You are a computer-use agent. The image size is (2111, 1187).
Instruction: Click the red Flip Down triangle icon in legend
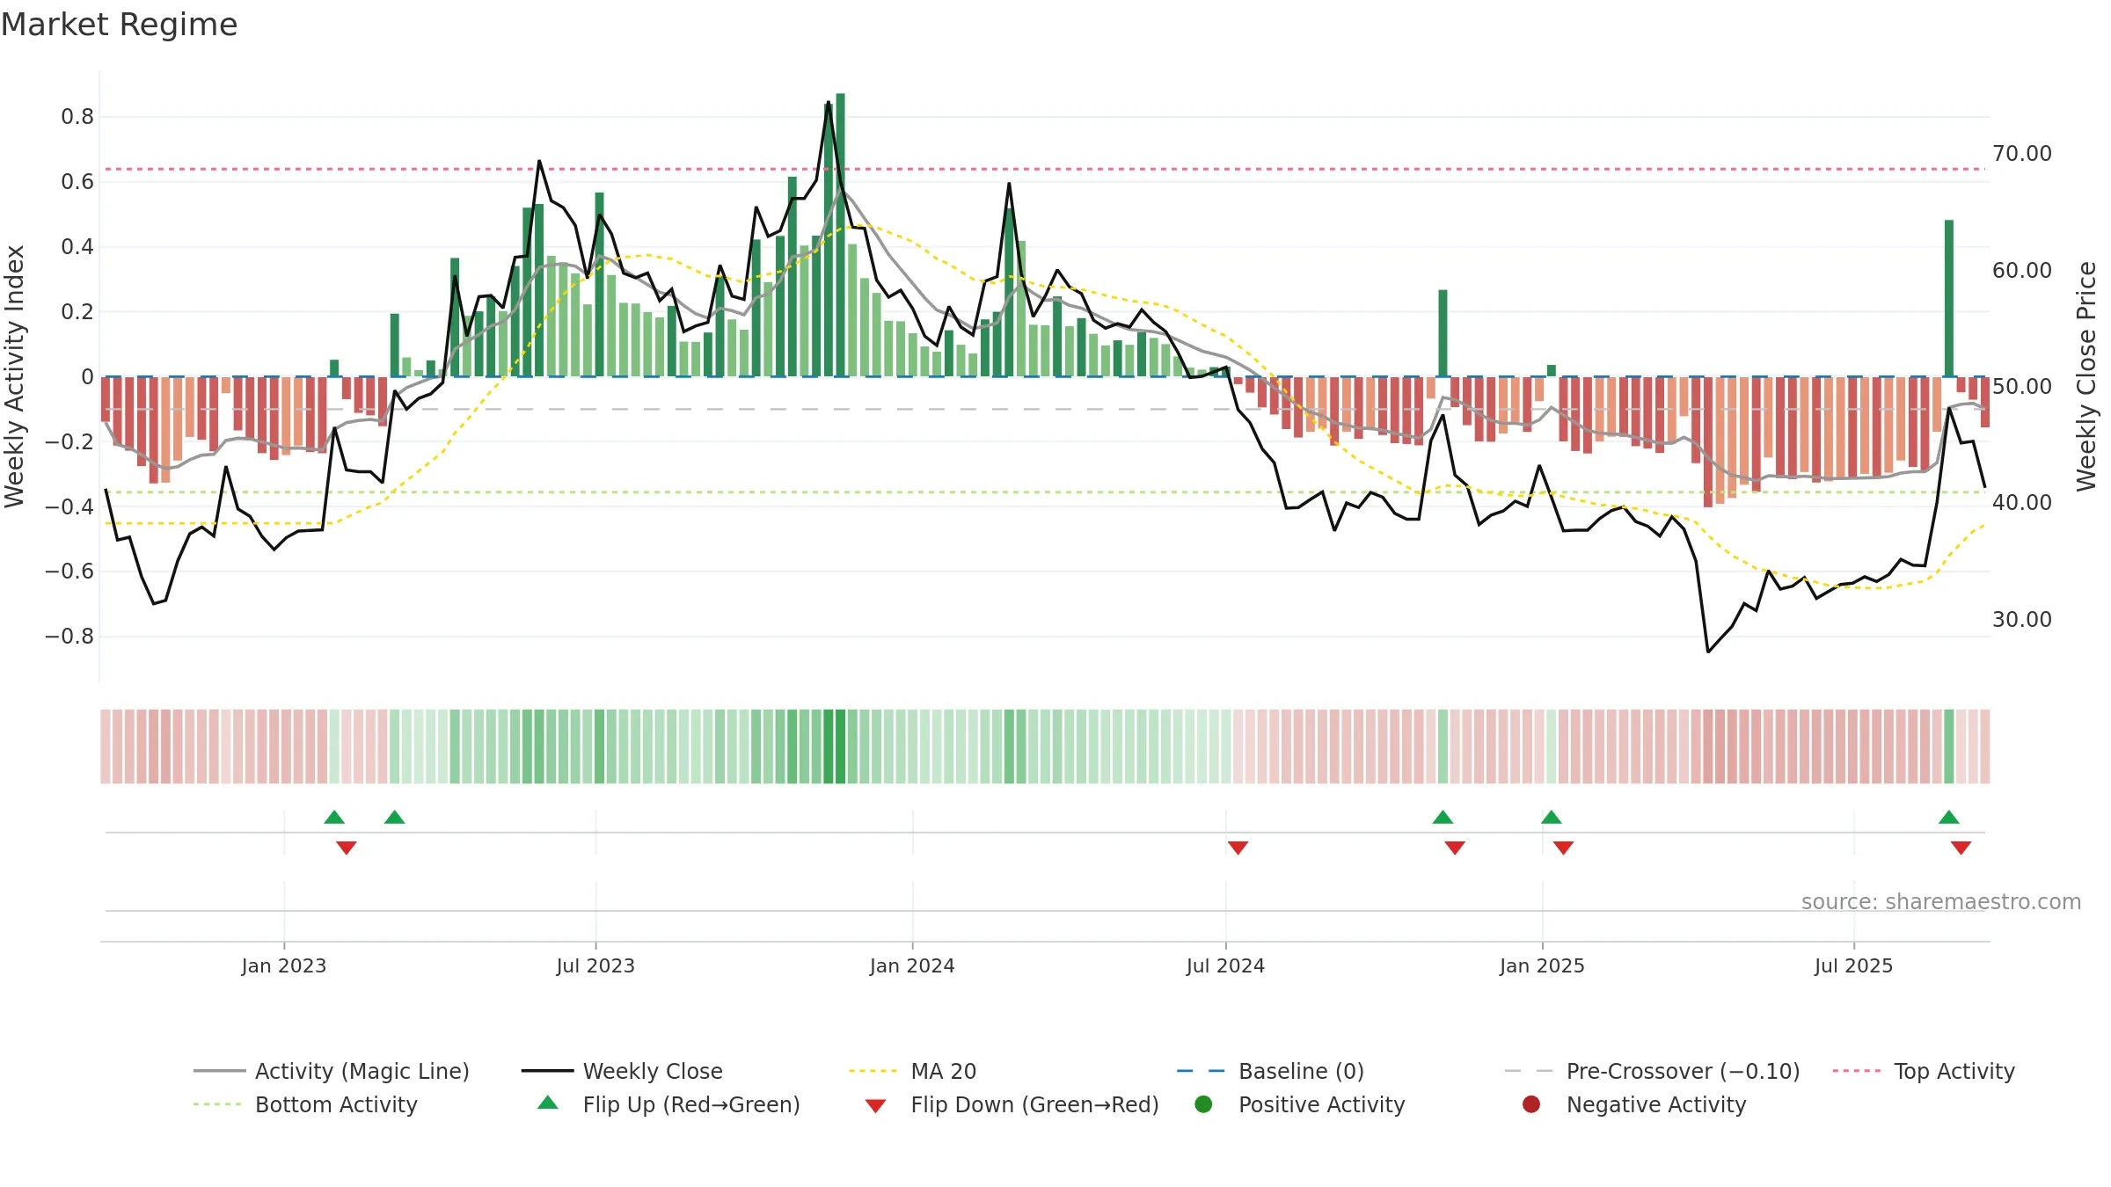tap(875, 1106)
